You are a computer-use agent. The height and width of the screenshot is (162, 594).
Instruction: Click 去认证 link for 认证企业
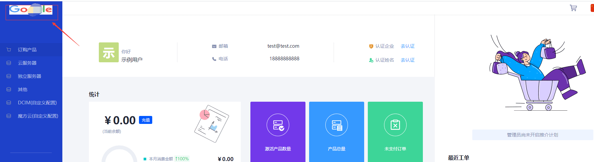408,46
